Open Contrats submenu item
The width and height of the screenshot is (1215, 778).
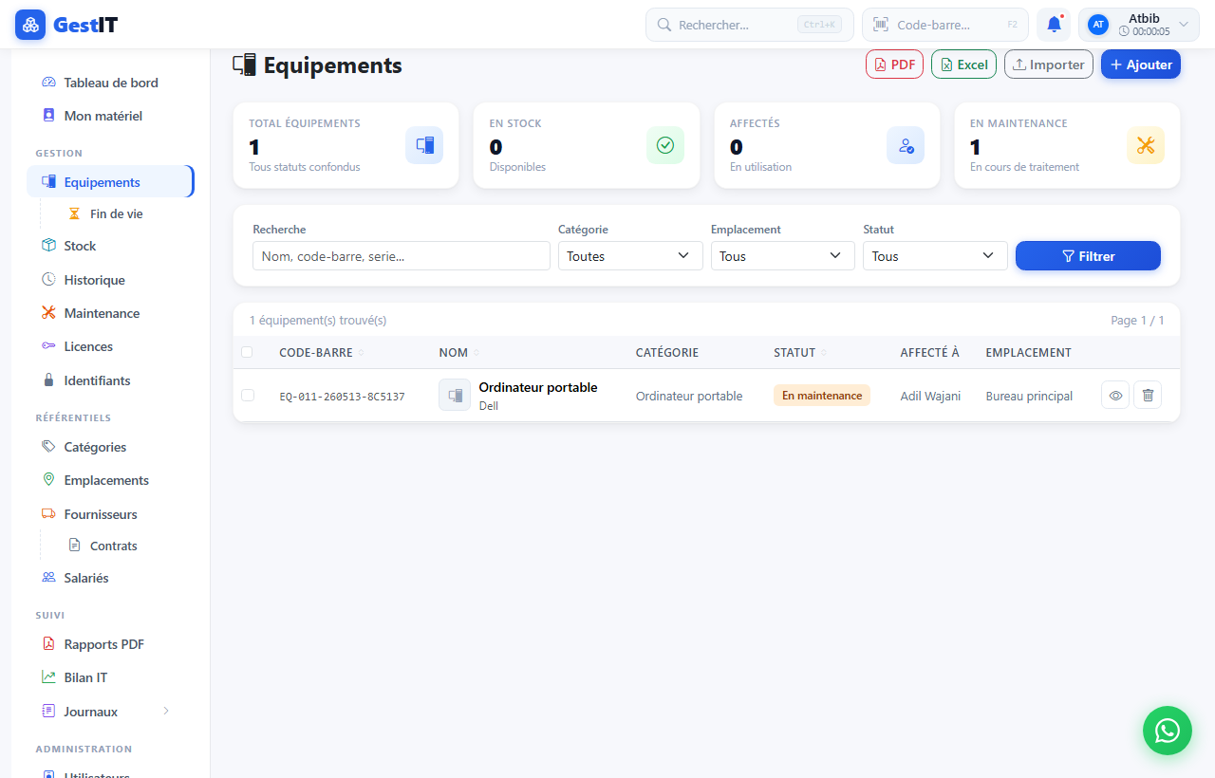coord(116,546)
